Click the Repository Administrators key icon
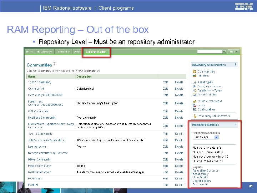257x193 pixels. [x=195, y=116]
